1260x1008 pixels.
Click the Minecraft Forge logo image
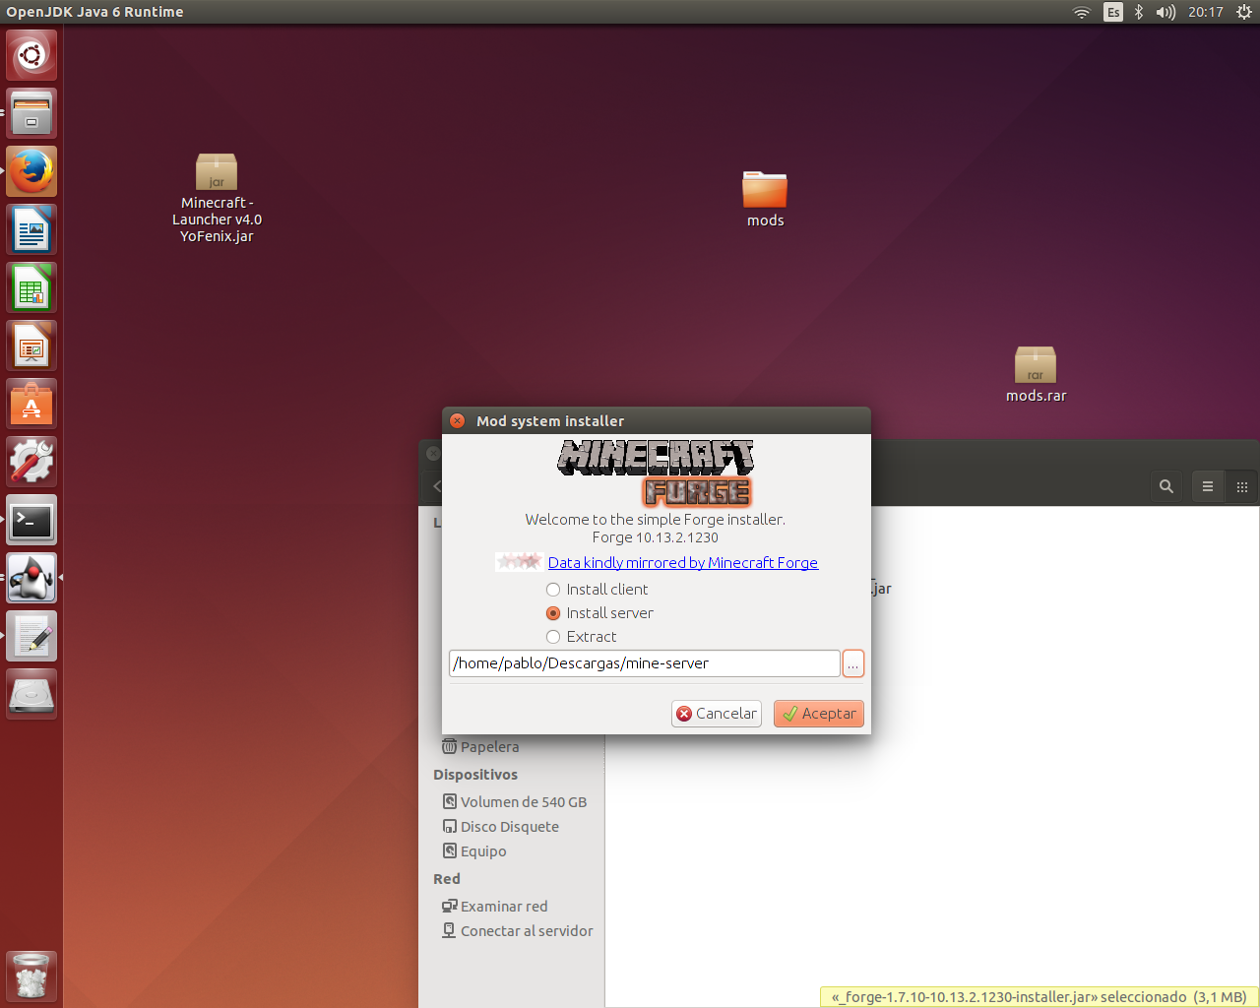pos(656,472)
